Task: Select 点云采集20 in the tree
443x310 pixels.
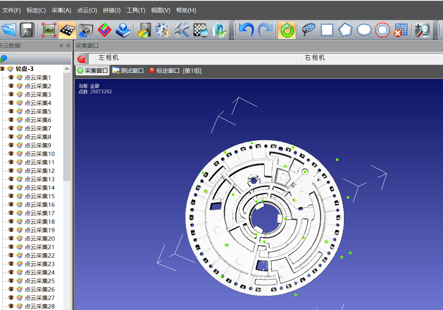Action: 40,238
